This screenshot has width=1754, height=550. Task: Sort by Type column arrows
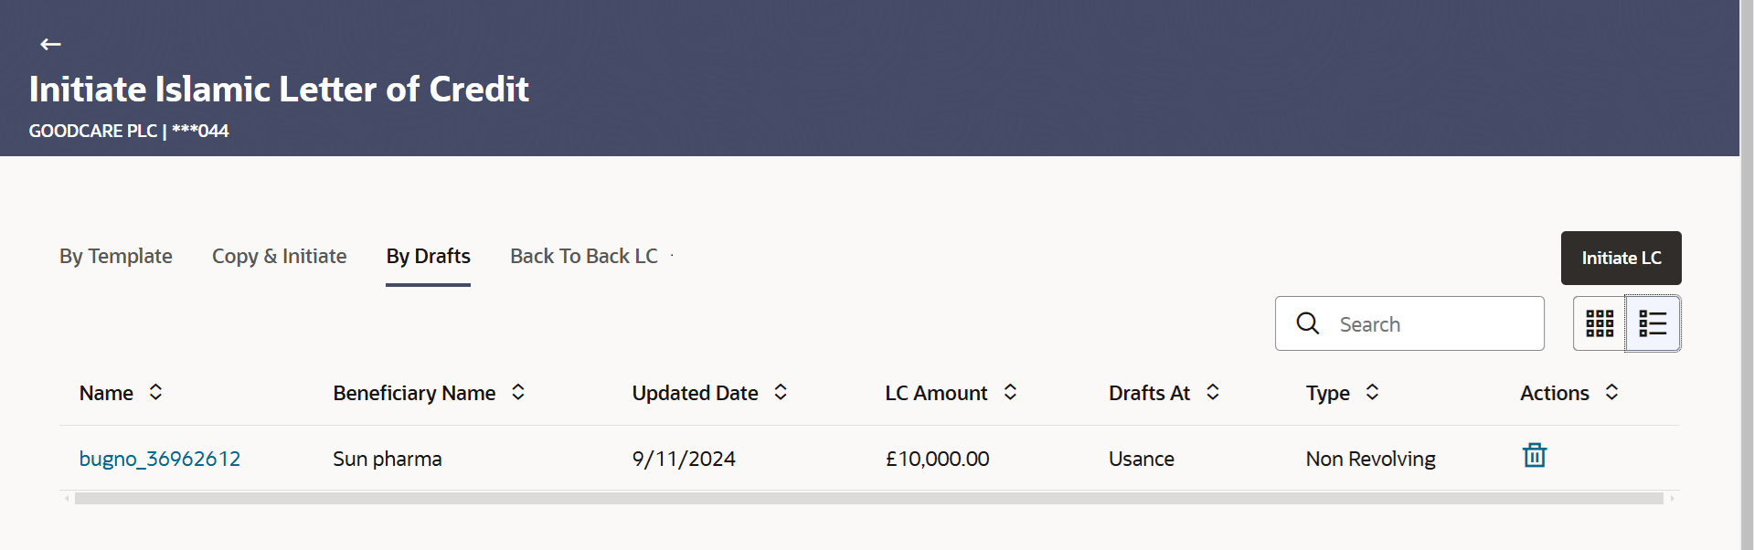(1372, 392)
